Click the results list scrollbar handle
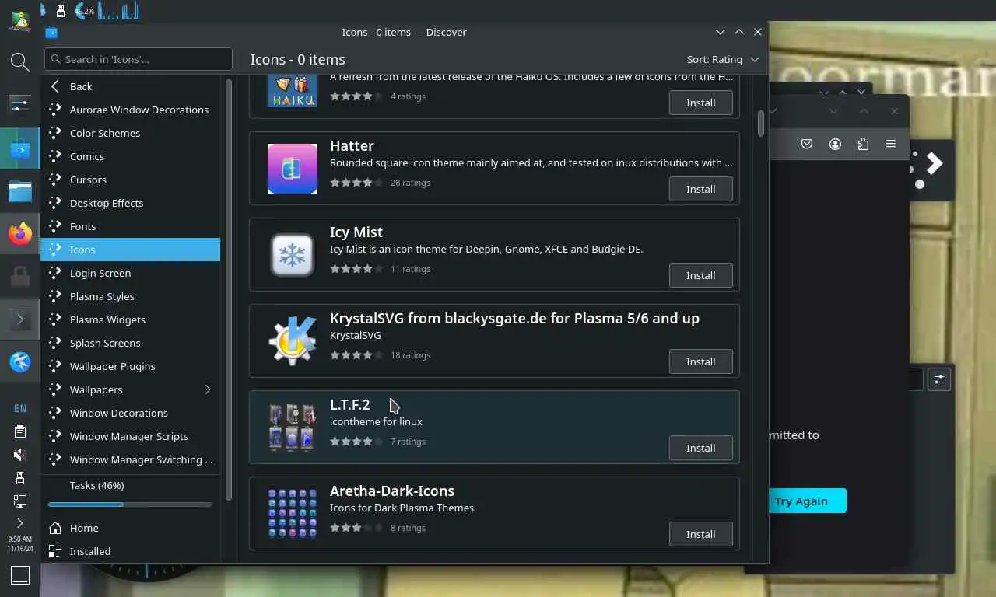The width and height of the screenshot is (996, 597). tap(761, 123)
